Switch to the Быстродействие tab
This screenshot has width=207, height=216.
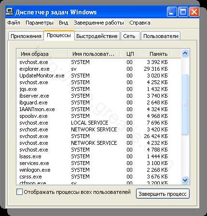pos(97,36)
